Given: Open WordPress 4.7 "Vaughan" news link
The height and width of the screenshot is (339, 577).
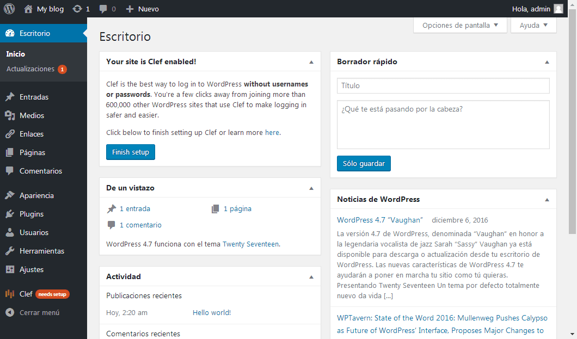Looking at the screenshot, I should [380, 220].
